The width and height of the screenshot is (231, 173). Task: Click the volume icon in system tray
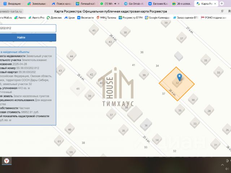pos(228,169)
